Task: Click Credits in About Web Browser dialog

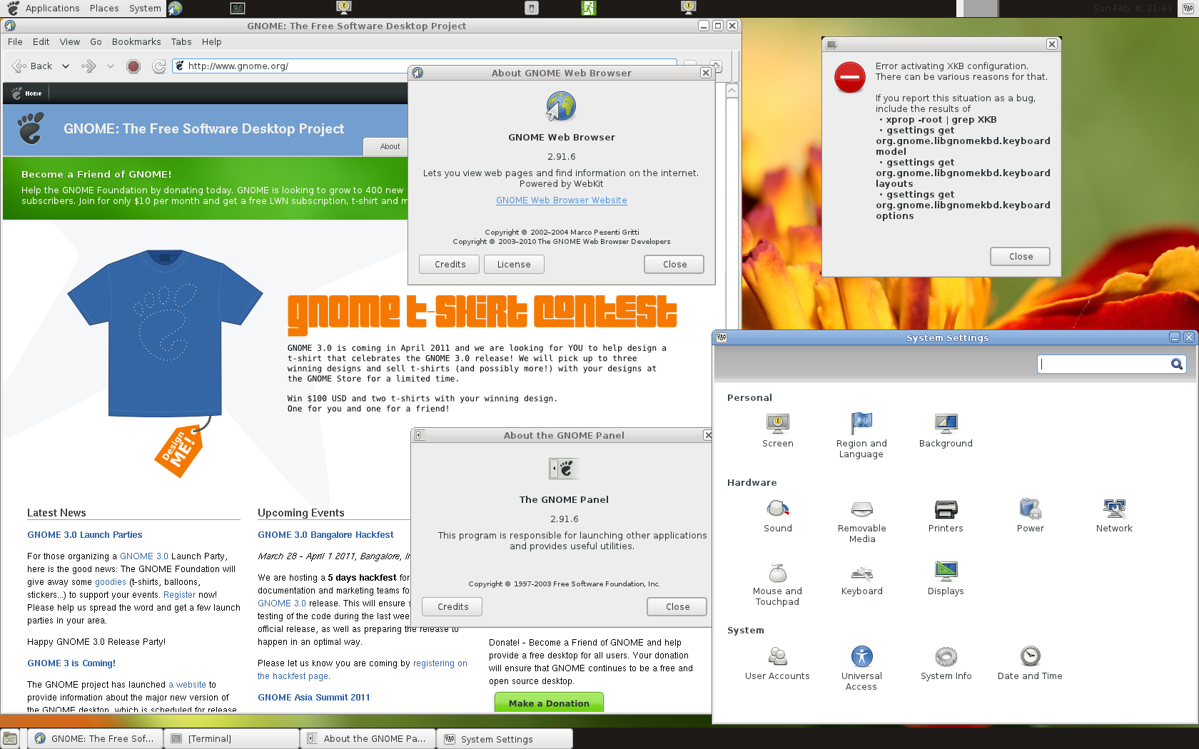Action: click(x=450, y=265)
